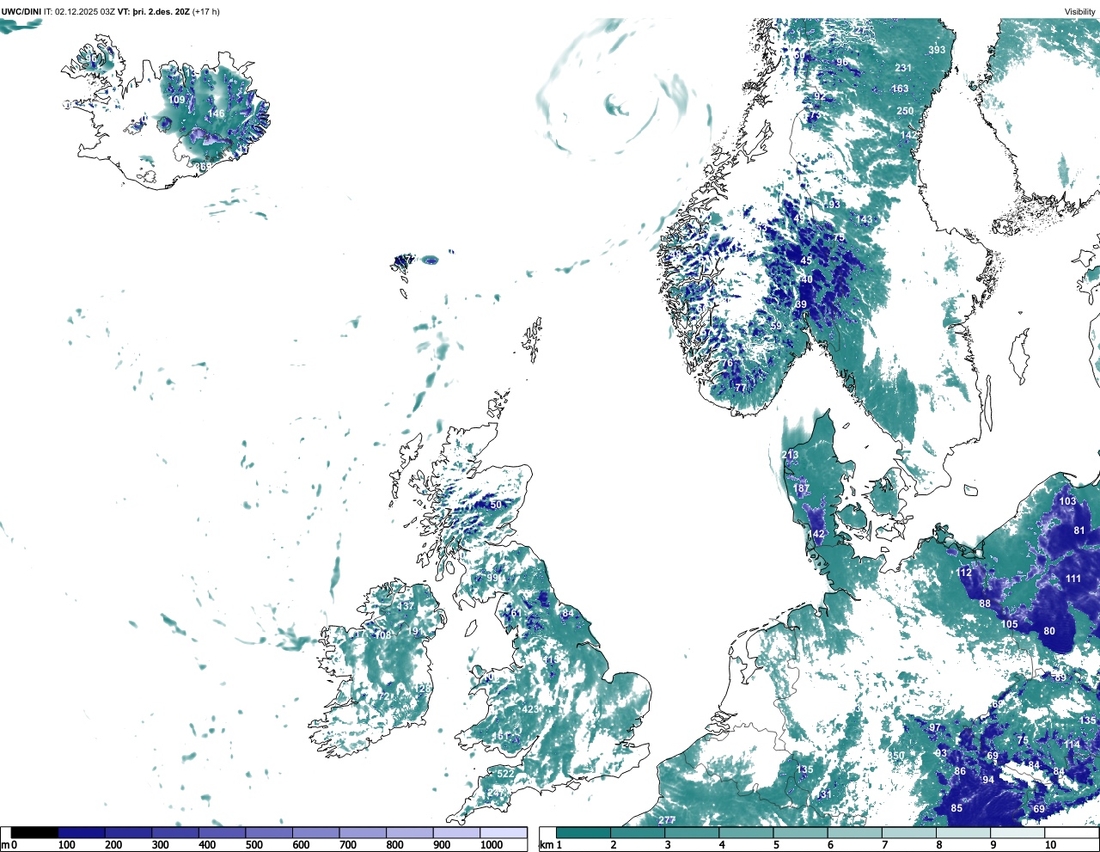
Task: Select the 200–300 m legend color block
Action: click(128, 832)
